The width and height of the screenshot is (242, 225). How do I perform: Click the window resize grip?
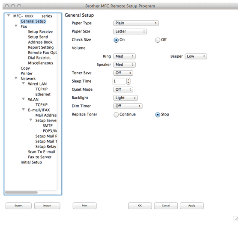[236, 219]
